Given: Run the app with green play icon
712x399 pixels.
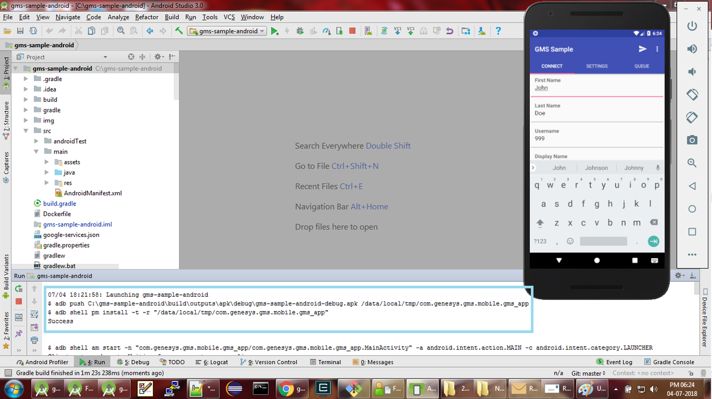Looking at the screenshot, I should (x=275, y=31).
